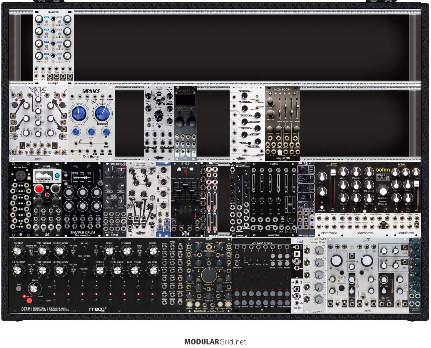431x348 pixels.
Task: Click the erica synths logo on Sample Drum
Action: [x=83, y=235]
